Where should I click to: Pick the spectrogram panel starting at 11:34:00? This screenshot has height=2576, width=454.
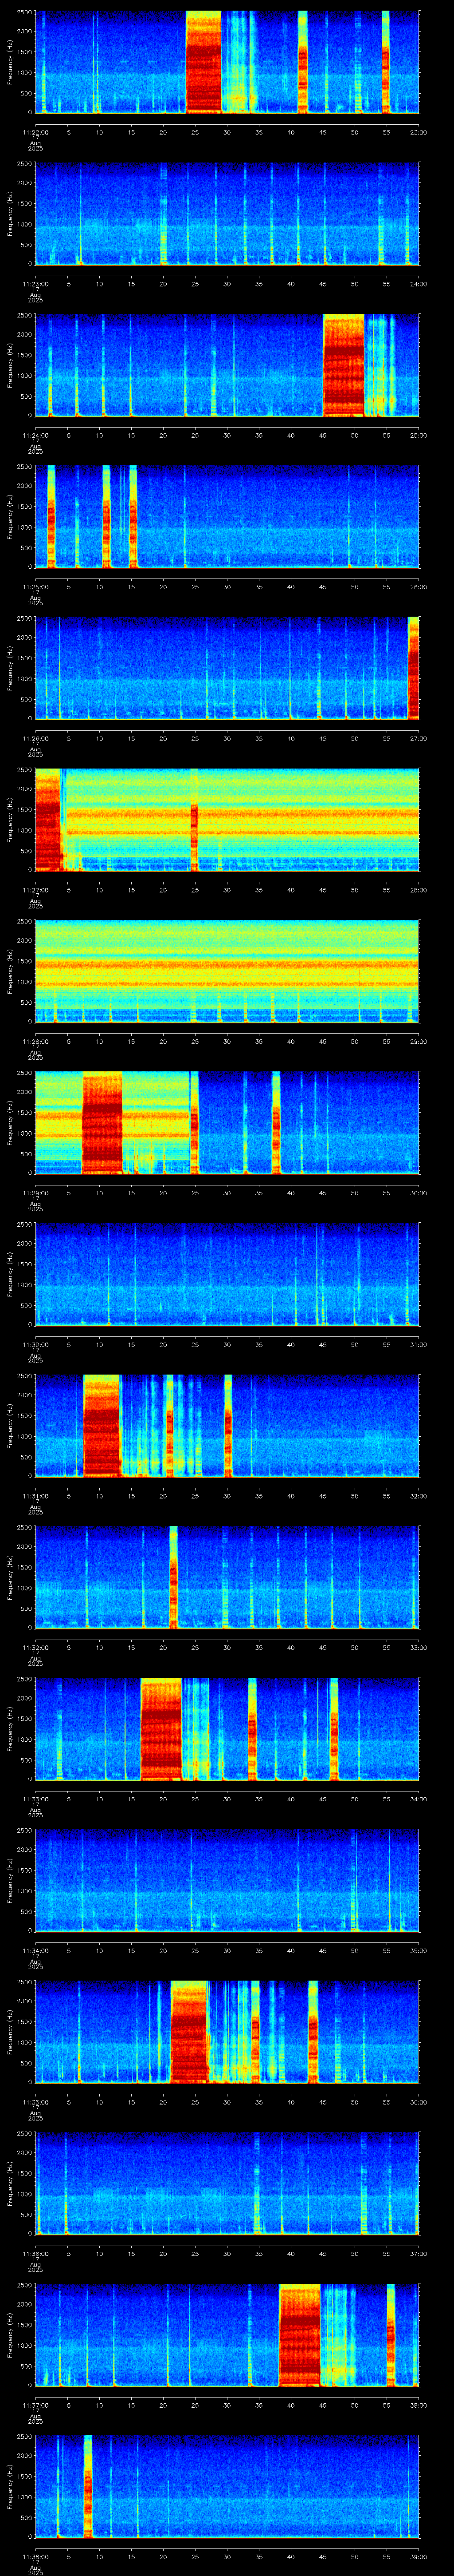point(227,1880)
